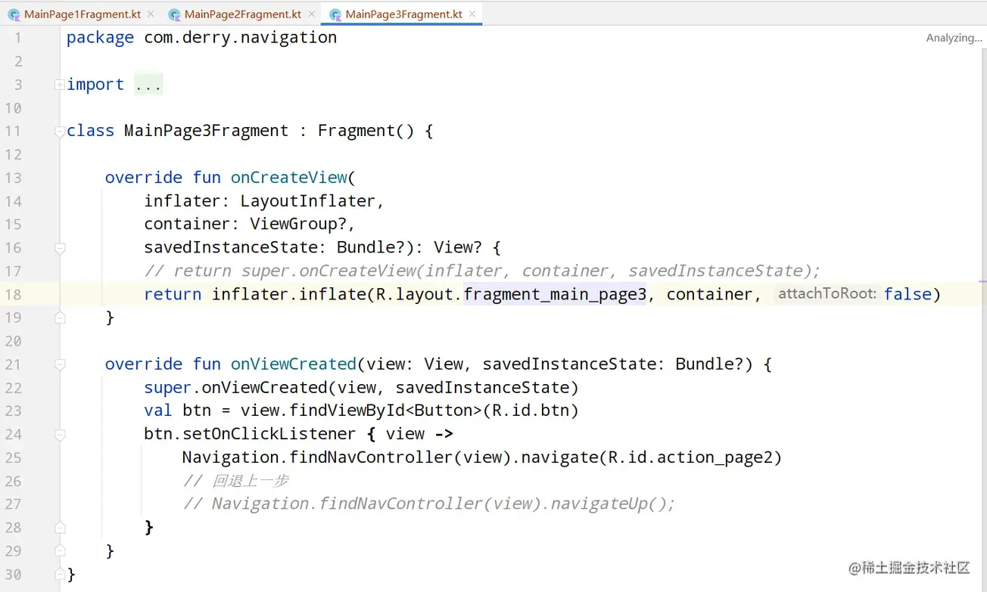
Task: Click line number 13 in the gutter
Action: pyautogui.click(x=14, y=178)
